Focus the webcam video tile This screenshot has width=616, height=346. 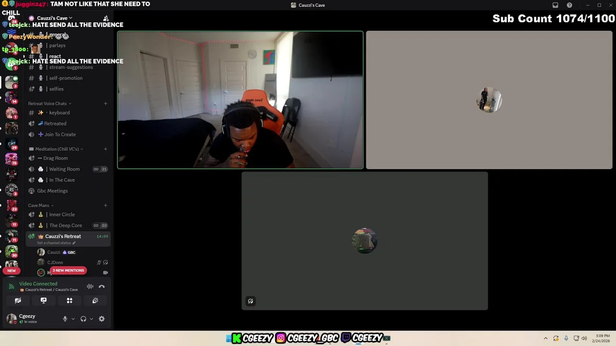coord(240,100)
